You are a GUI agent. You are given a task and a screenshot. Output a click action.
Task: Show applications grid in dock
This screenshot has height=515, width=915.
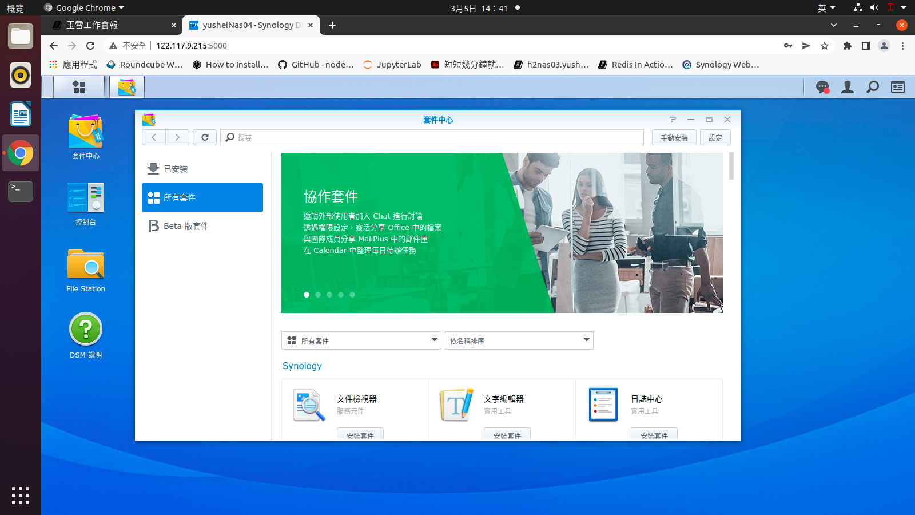(21, 496)
